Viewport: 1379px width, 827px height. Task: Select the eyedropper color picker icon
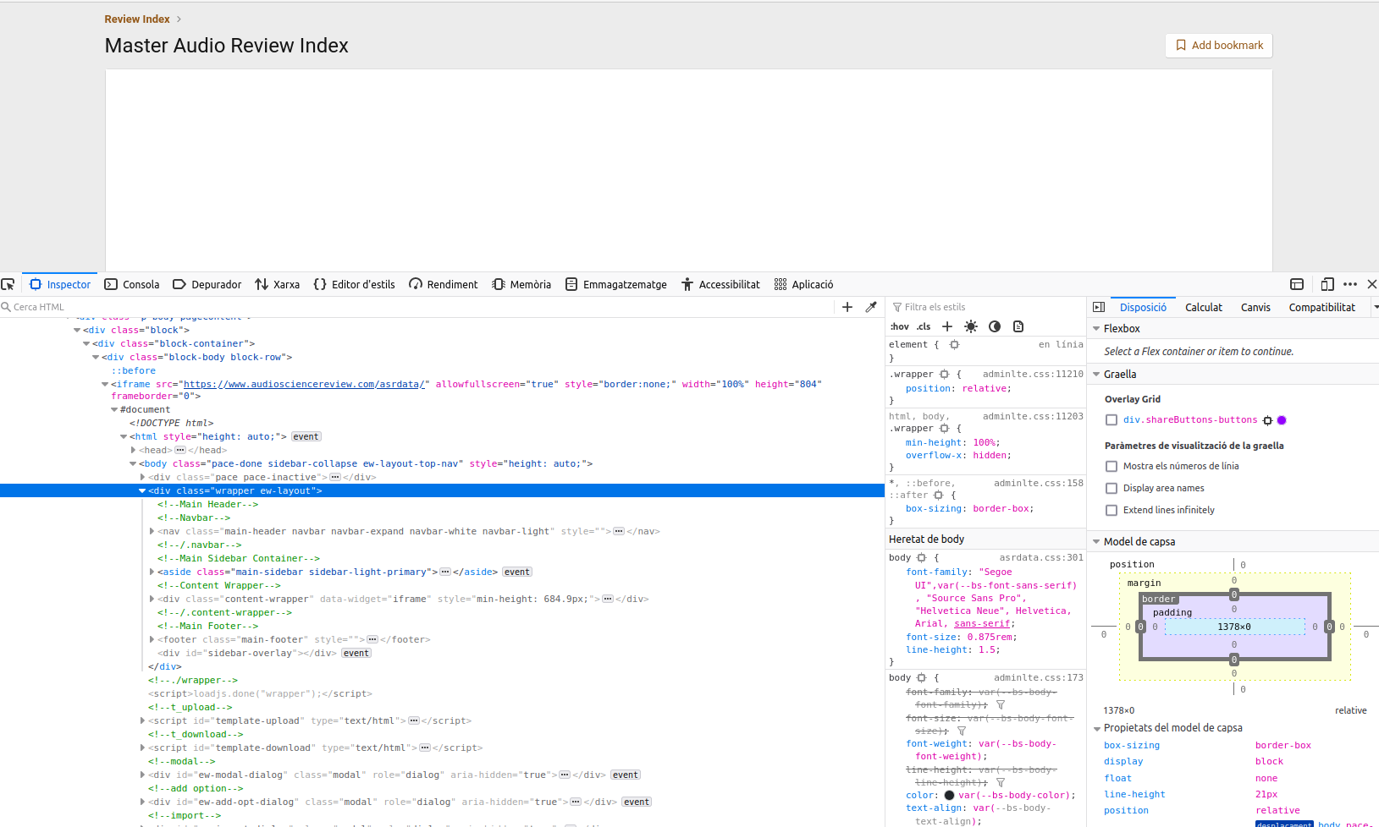[871, 307]
